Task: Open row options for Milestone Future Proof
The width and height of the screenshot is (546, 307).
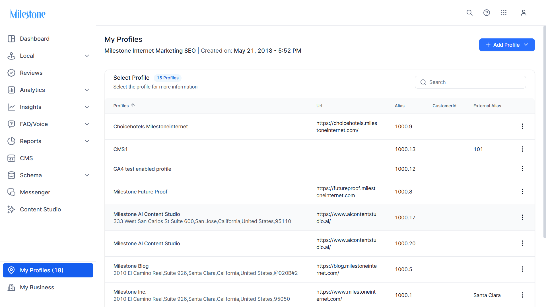Action: pos(522,191)
